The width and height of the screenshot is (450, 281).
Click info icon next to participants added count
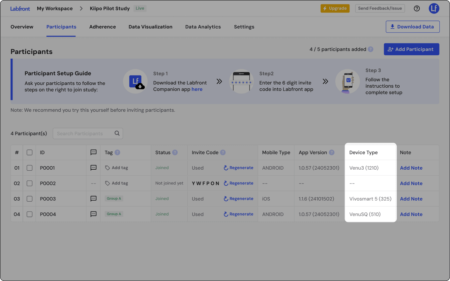coord(371,49)
